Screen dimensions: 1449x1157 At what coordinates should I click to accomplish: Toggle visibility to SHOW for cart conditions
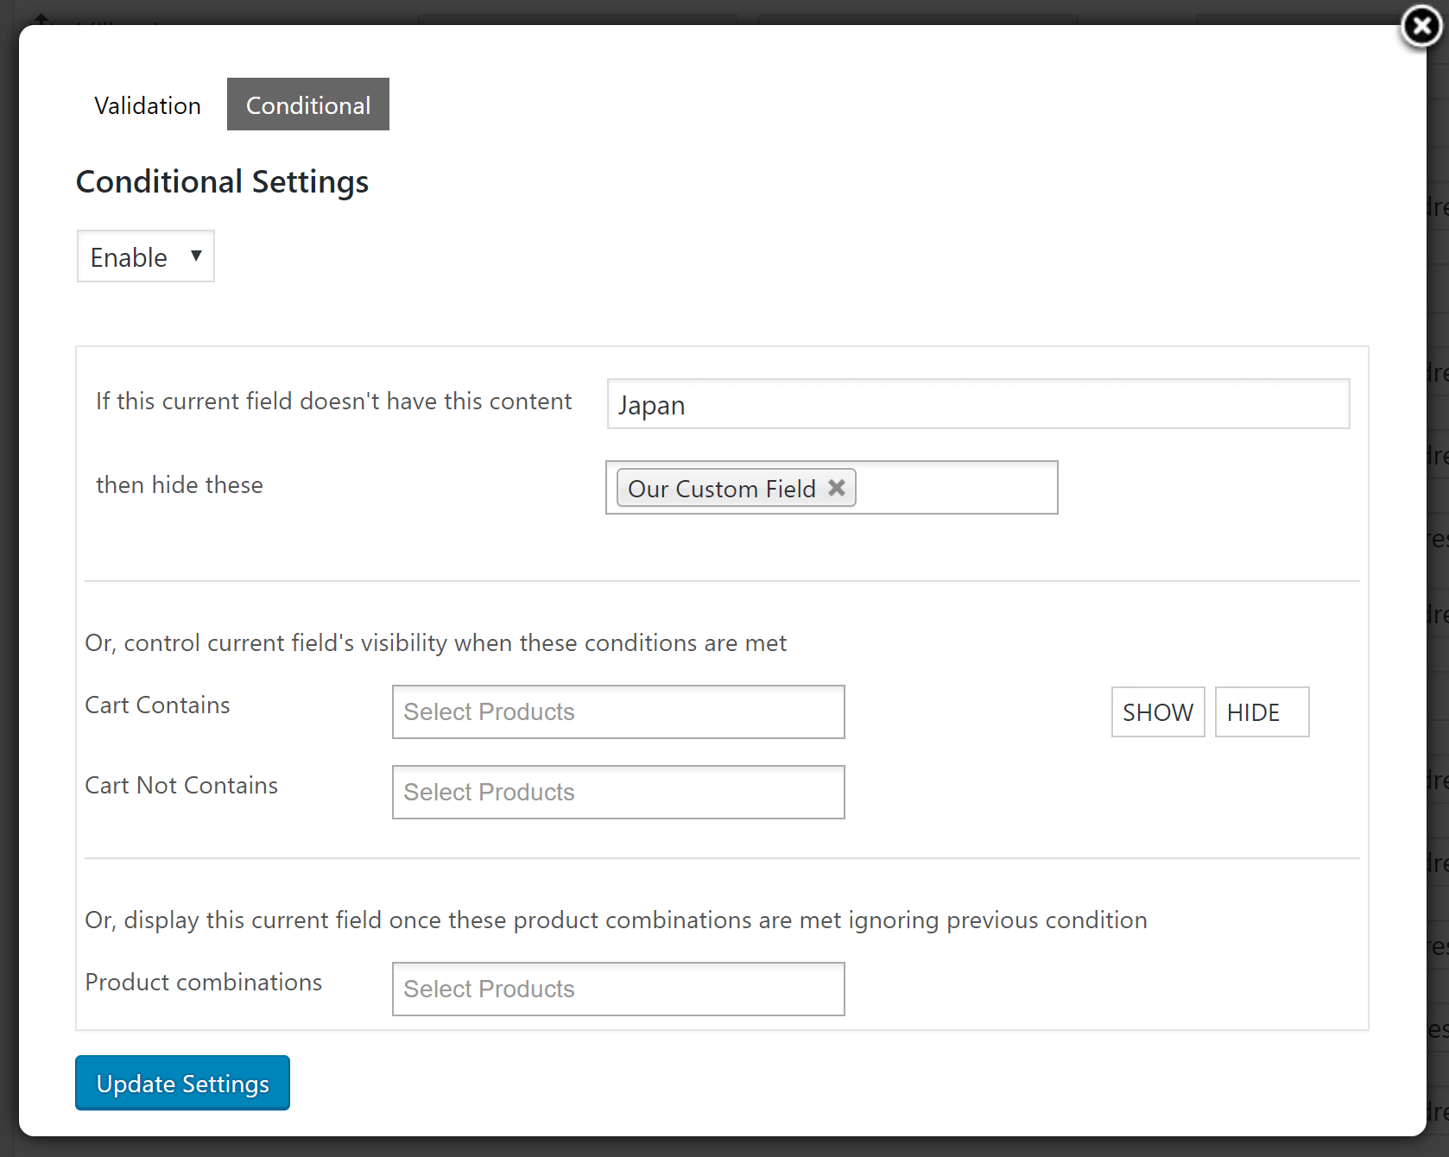point(1157,711)
